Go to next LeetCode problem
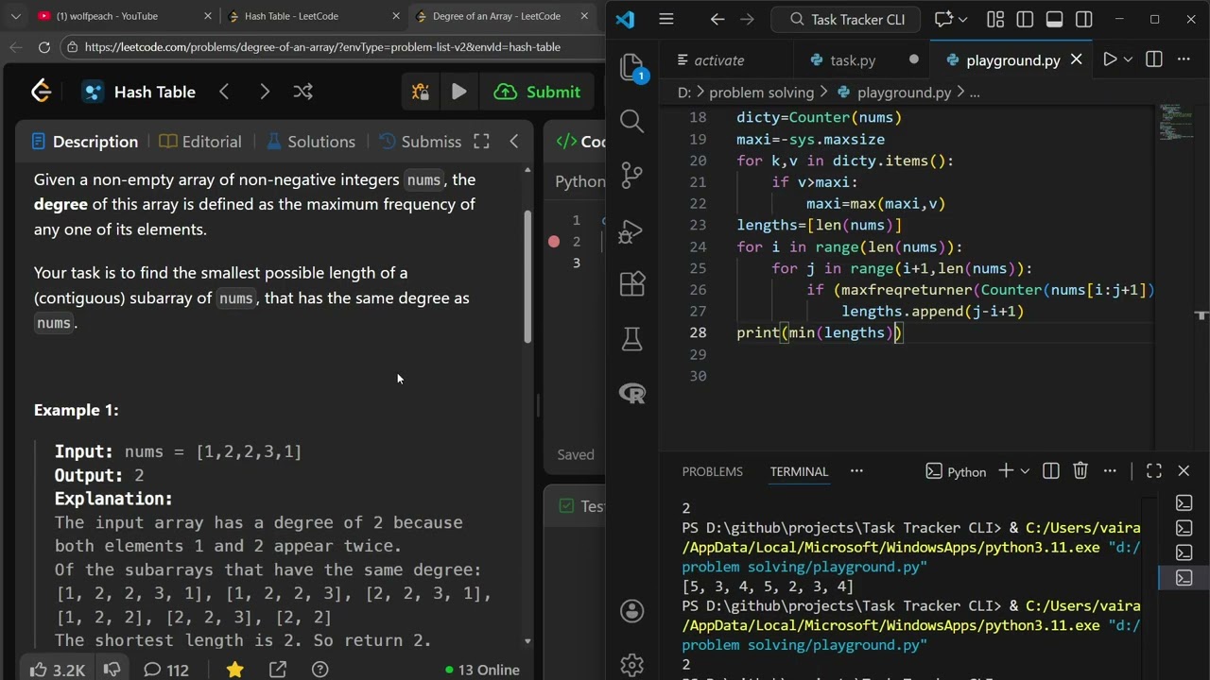 (x=265, y=92)
